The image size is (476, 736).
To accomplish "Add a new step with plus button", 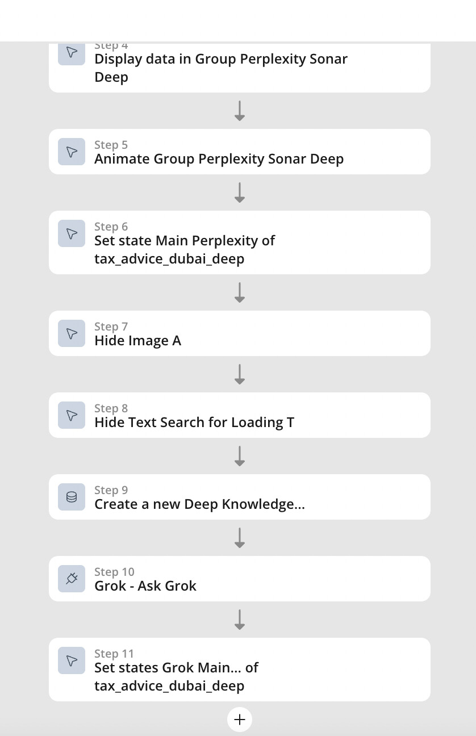I will tap(240, 720).
